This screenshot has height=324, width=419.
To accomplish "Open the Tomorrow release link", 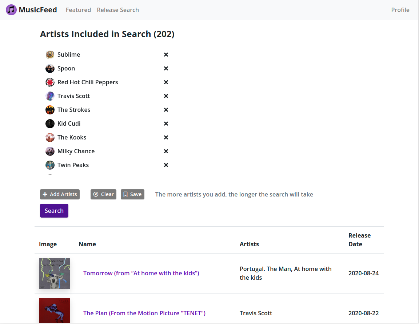I will coord(141,273).
